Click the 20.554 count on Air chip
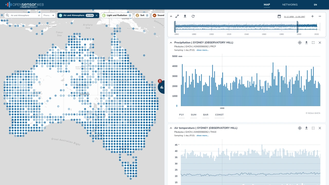This screenshot has height=185, width=329. 90,15
